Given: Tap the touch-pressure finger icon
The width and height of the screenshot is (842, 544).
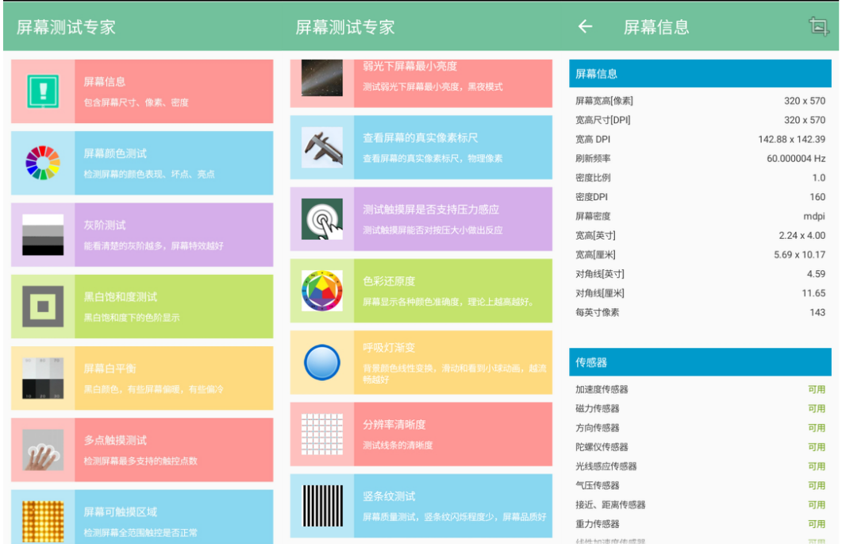Looking at the screenshot, I should tap(322, 218).
